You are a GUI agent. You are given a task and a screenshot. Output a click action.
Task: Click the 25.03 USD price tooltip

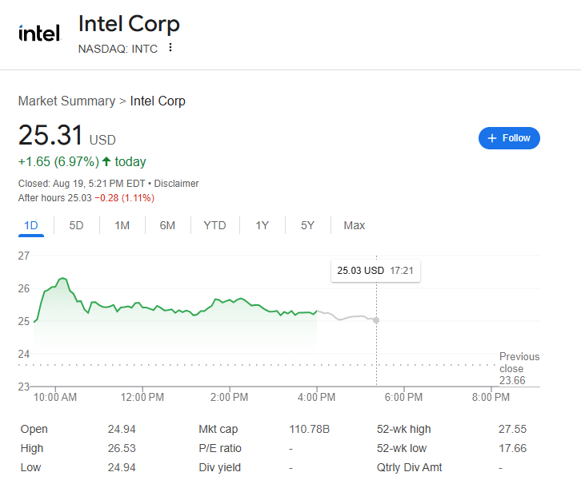(375, 271)
